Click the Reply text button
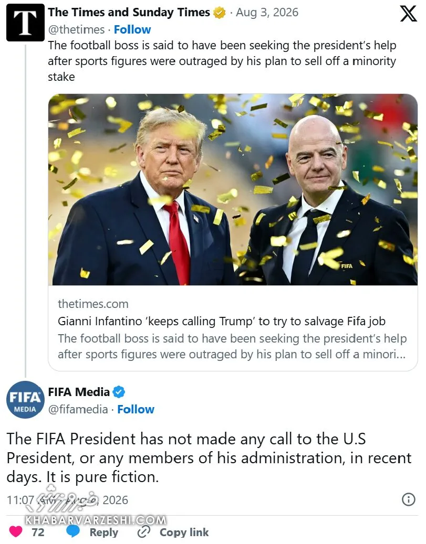 click(104, 532)
